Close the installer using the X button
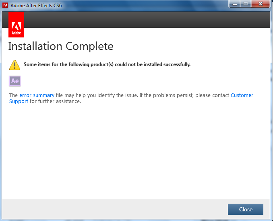Screen dimensions: 273x221 click(261, 4)
